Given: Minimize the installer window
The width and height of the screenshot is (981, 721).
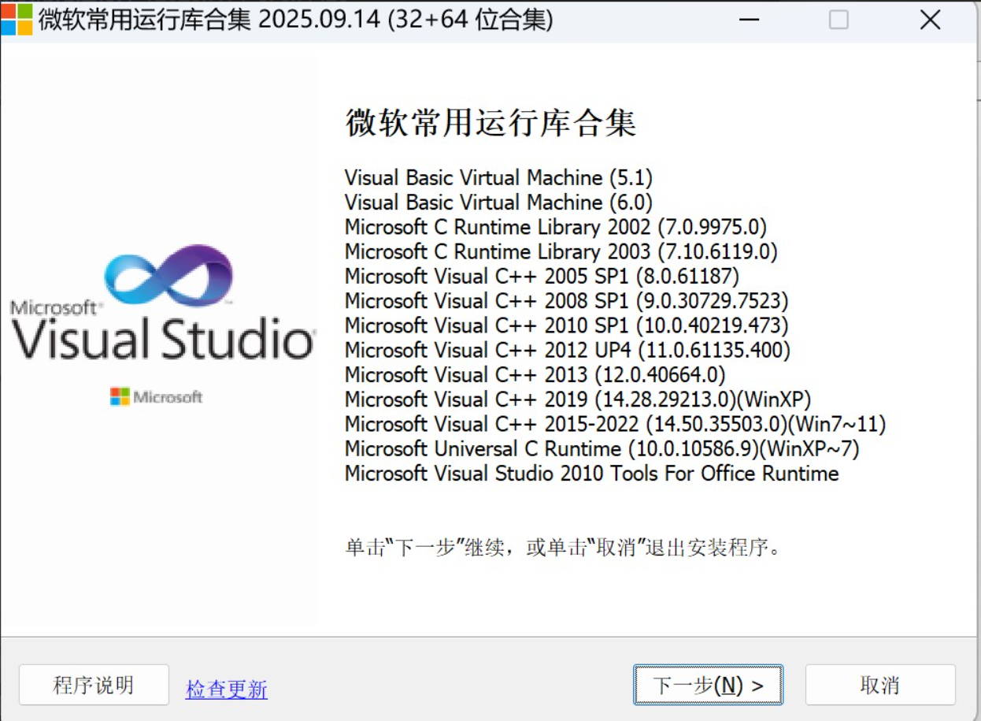Looking at the screenshot, I should pos(748,20).
